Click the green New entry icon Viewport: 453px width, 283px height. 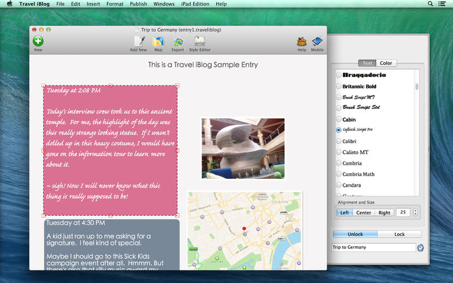tap(38, 41)
